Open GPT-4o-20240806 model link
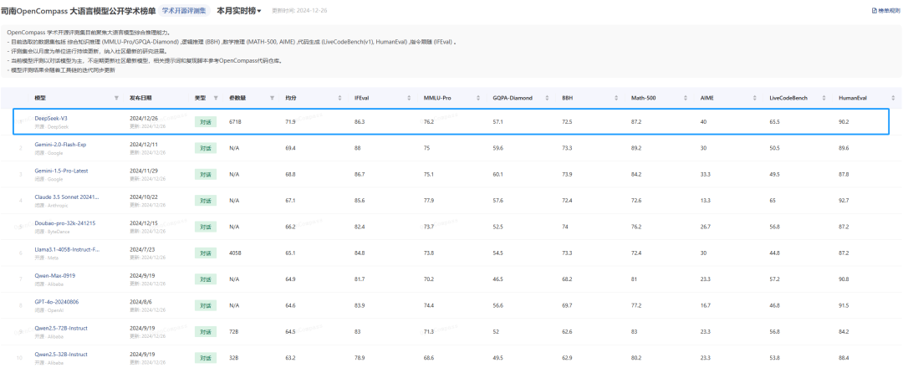This screenshot has width=903, height=368. [x=57, y=302]
